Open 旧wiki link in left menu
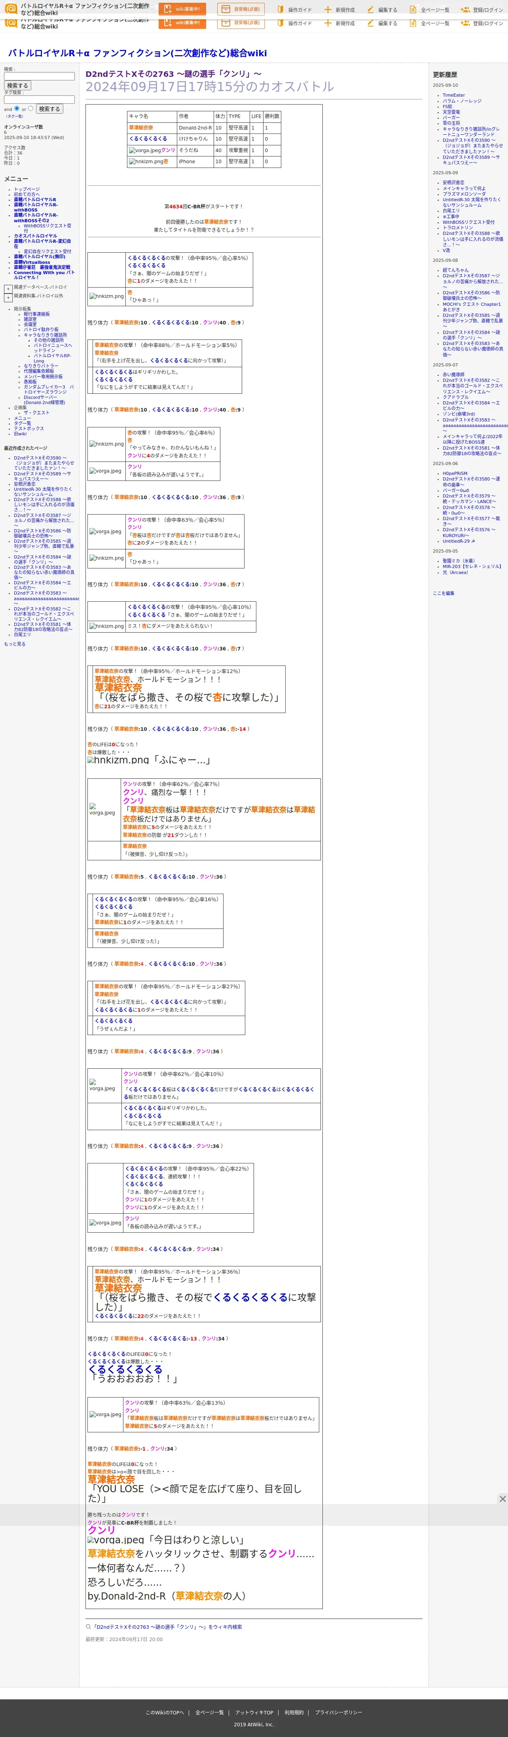508x1737 pixels. [20, 434]
